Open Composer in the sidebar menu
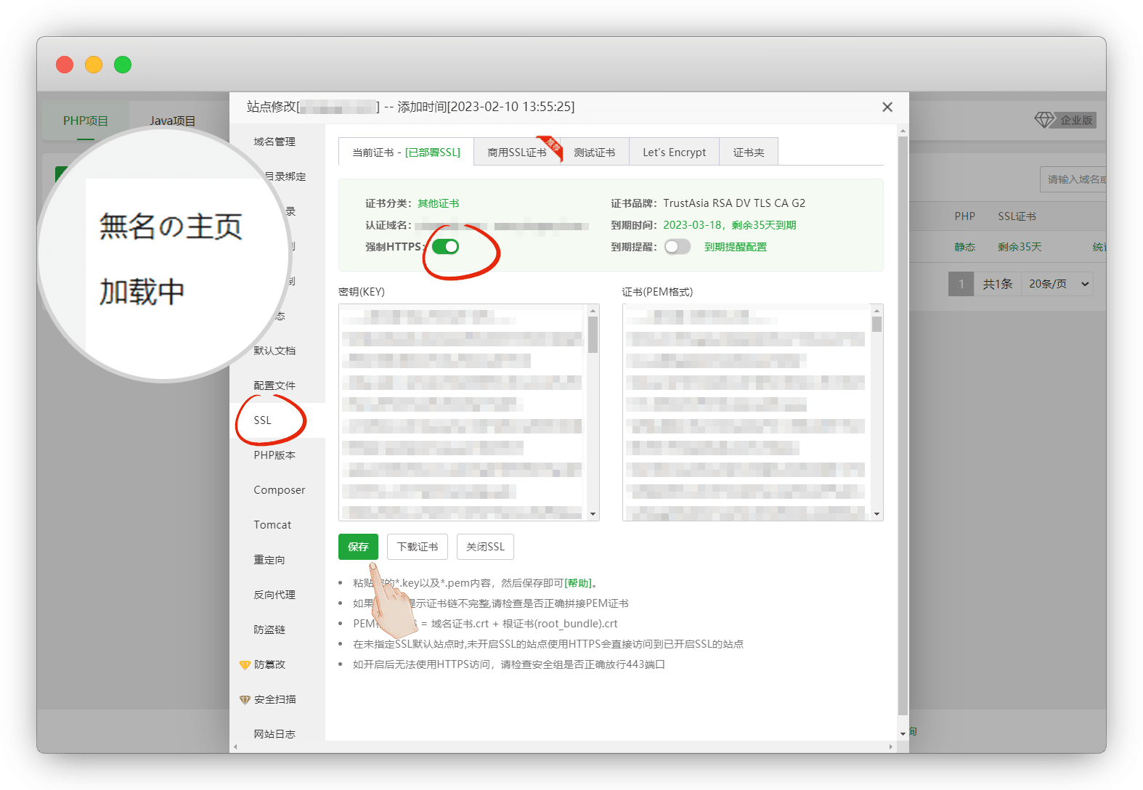Image resolution: width=1143 pixels, height=790 pixels. [x=279, y=490]
